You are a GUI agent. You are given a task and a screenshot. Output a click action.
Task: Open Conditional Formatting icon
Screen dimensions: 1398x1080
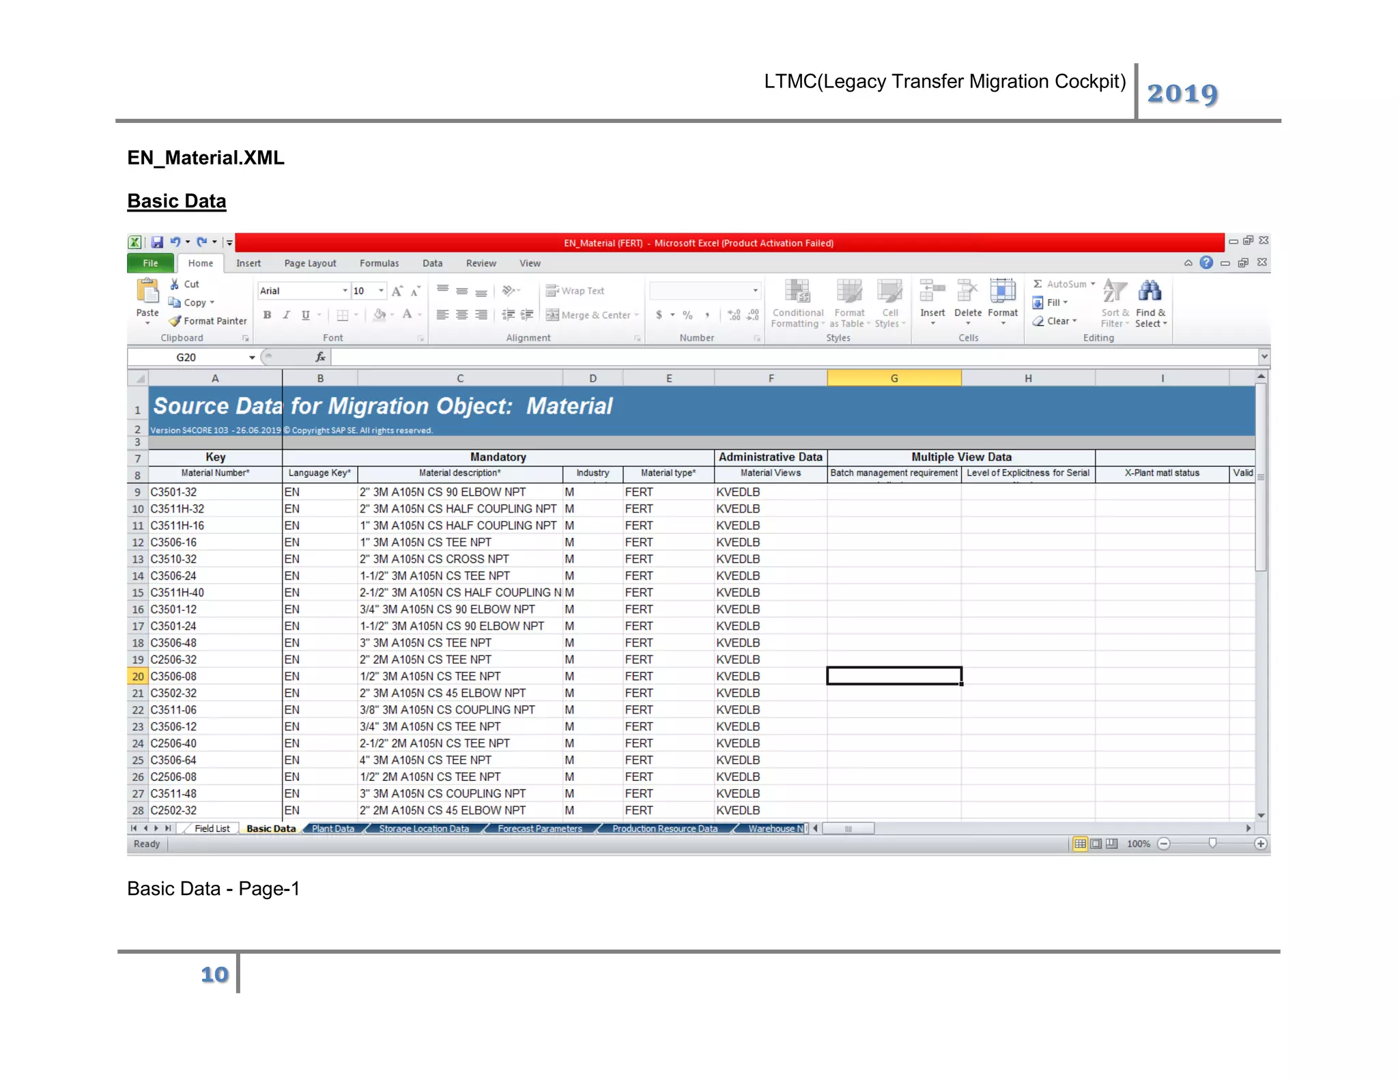tap(797, 292)
